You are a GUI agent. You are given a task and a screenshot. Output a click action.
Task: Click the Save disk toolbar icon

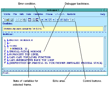pyautogui.click(x=12, y=20)
